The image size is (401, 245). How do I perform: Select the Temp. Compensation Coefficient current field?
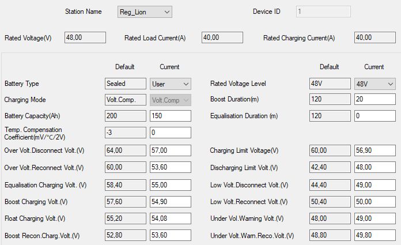(x=170, y=133)
